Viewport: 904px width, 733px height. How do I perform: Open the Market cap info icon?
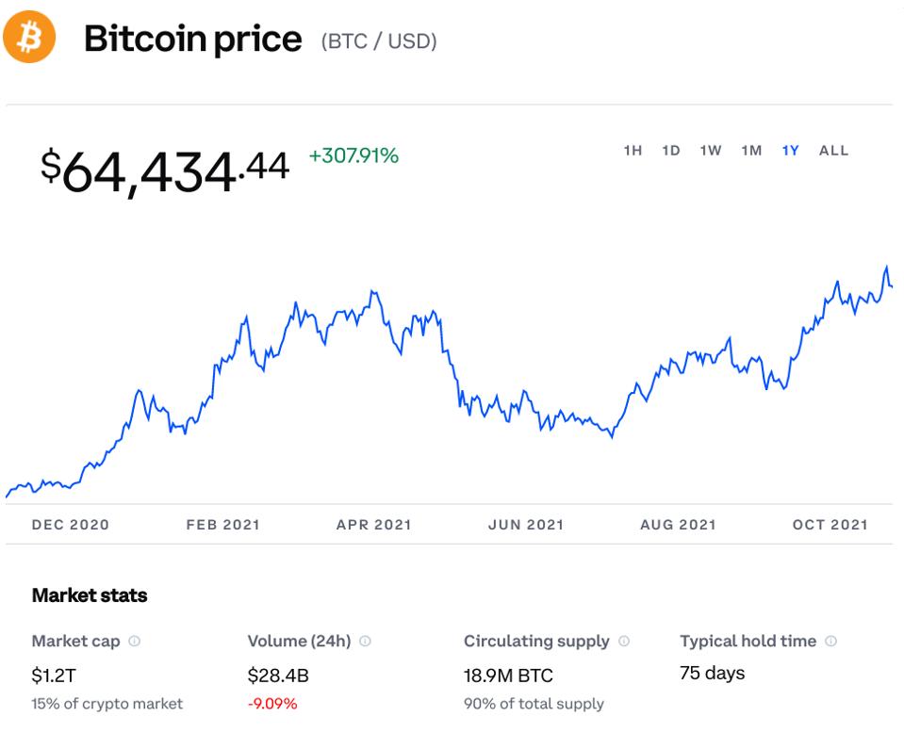(x=135, y=641)
